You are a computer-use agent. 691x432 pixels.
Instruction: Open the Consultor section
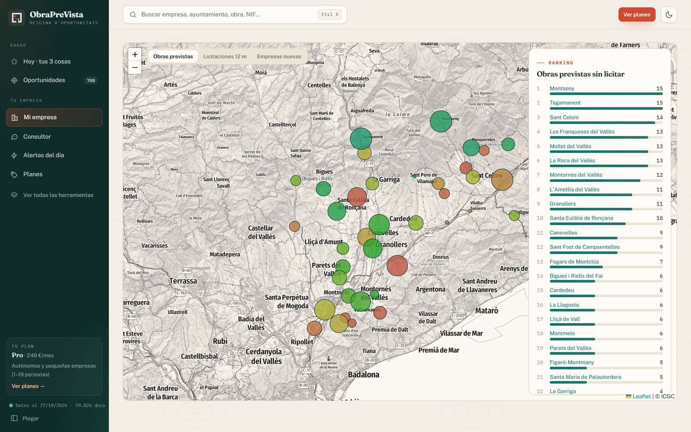tap(54, 137)
